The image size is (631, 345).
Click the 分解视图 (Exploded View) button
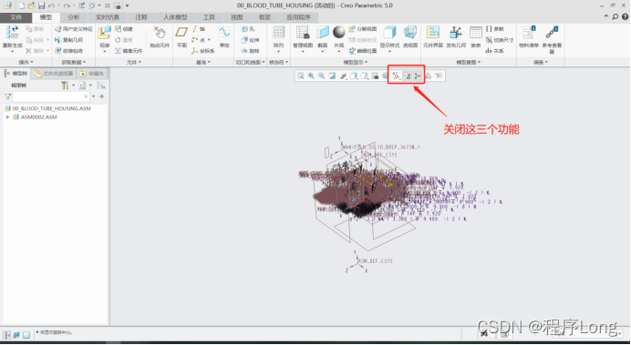[363, 29]
